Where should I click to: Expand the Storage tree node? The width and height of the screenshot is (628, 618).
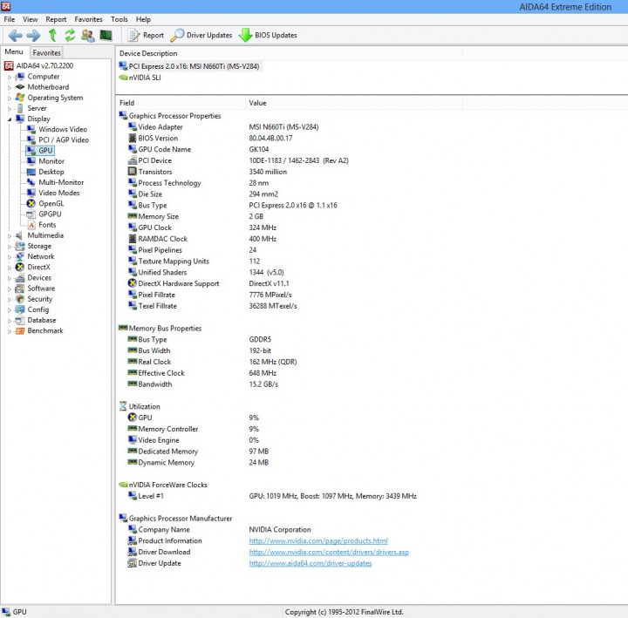click(10, 247)
